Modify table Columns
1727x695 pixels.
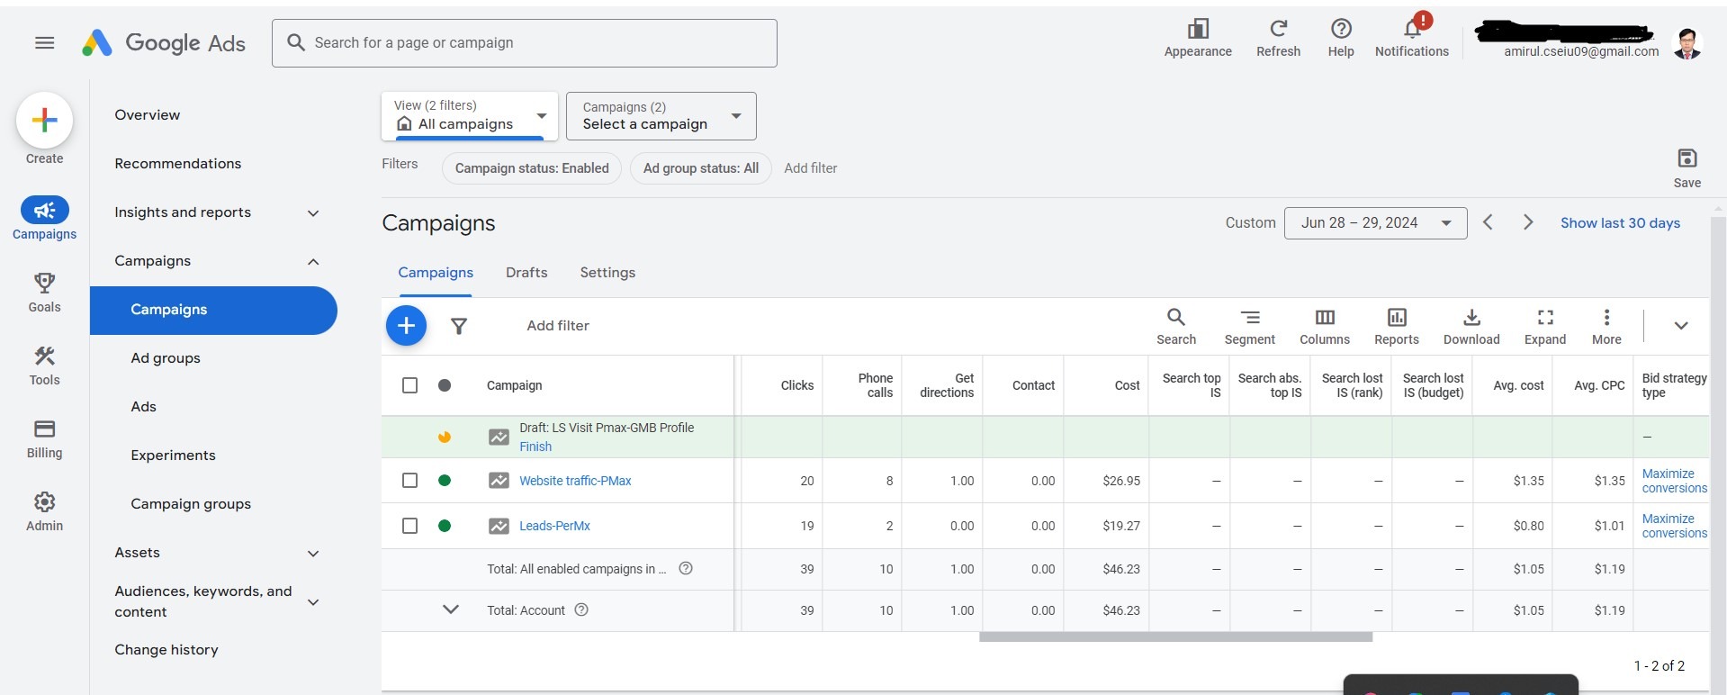point(1325,327)
